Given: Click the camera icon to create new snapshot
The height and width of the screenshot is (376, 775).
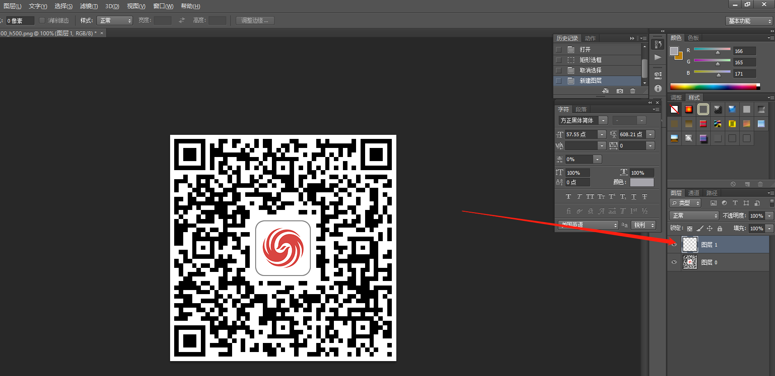Looking at the screenshot, I should [619, 91].
